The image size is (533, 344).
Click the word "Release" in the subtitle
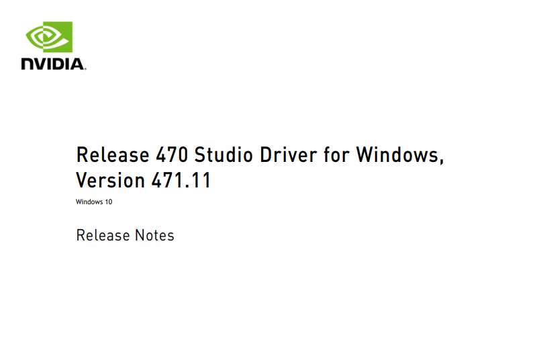tap(103, 235)
